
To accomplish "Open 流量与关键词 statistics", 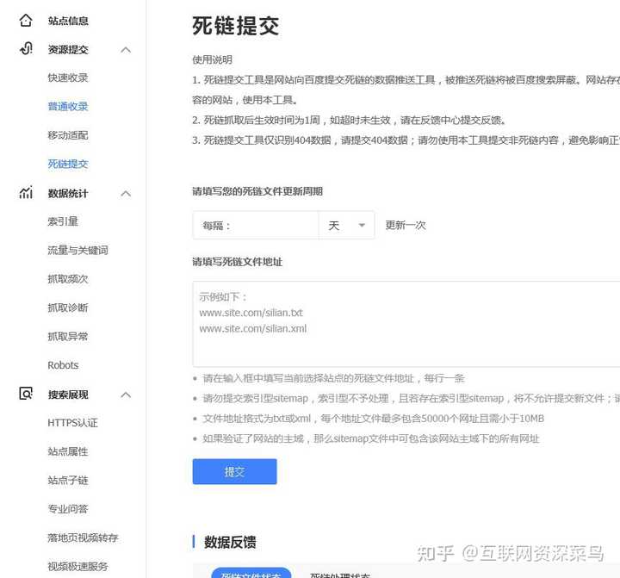I will [x=77, y=250].
